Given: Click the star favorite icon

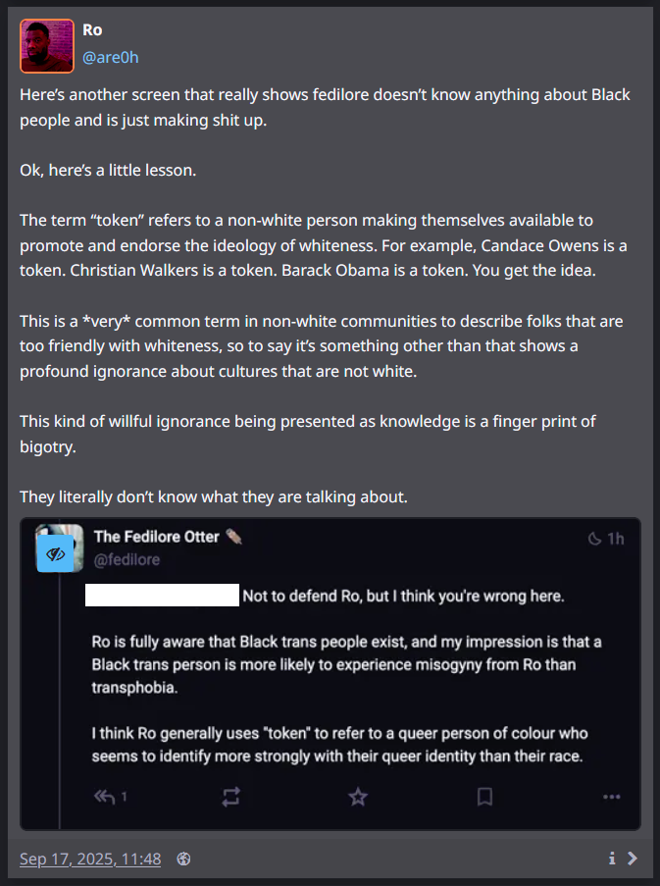Looking at the screenshot, I should (x=358, y=797).
